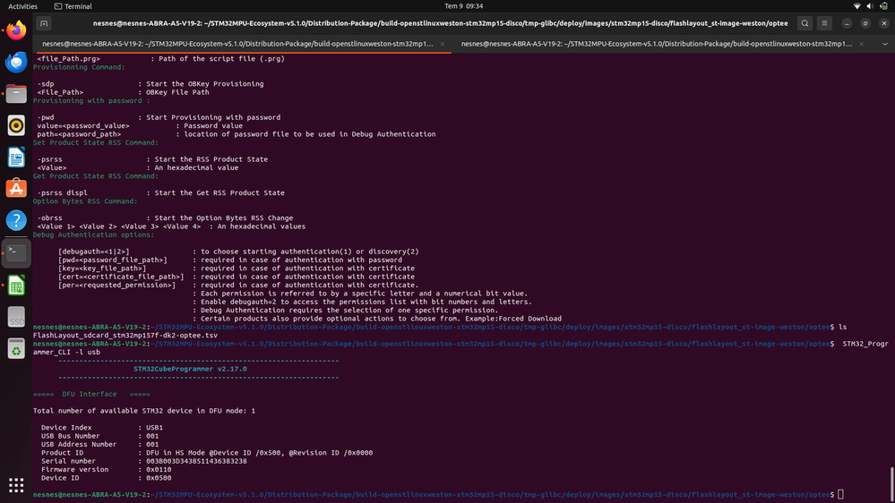Image resolution: width=895 pixels, height=503 pixels.
Task: Open the Terminal app menu in top bar
Action: point(73,6)
